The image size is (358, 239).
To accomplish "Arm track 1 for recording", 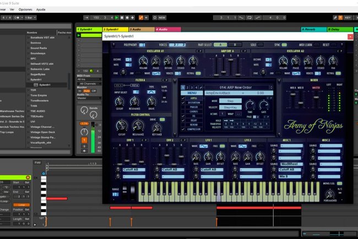I will pos(84,151).
